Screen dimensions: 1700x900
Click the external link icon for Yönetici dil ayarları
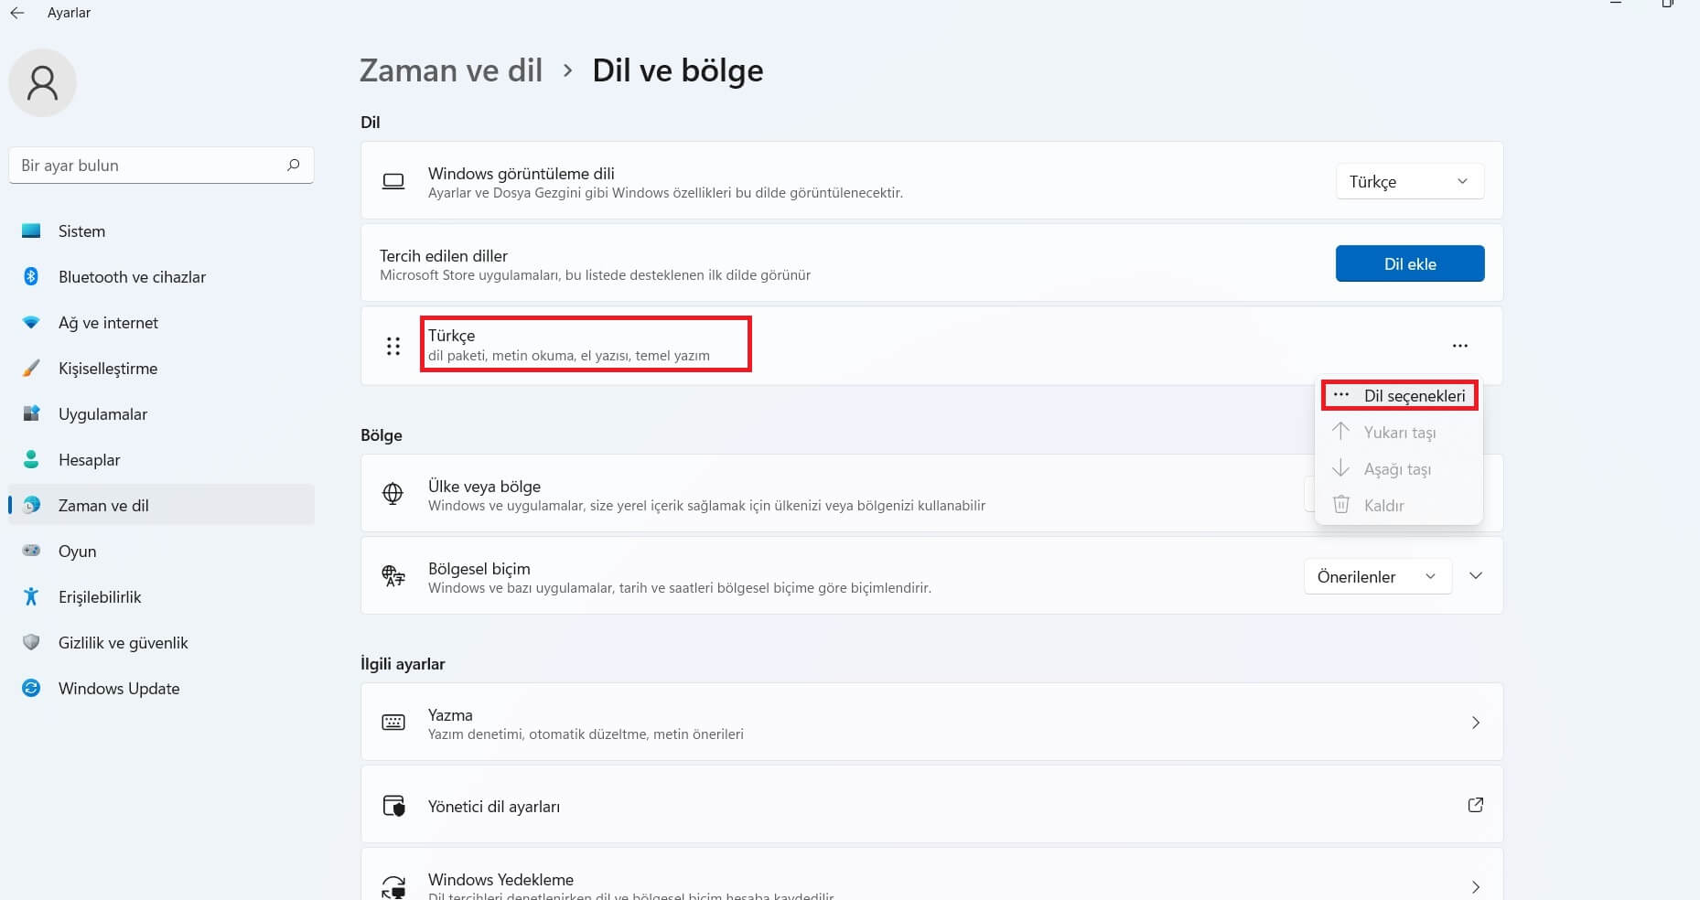(x=1475, y=805)
